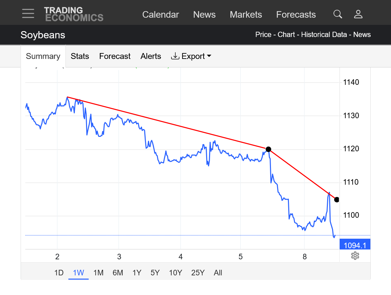Open Forecasts in the top navigation
Screen dimensions: 391x295
point(296,15)
